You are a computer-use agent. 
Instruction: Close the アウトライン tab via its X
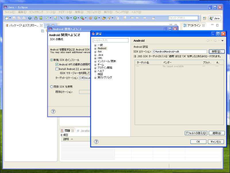[204, 26]
